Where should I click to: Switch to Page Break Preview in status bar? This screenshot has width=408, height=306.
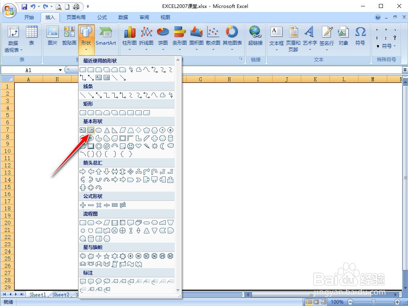pyautogui.click(x=324, y=302)
